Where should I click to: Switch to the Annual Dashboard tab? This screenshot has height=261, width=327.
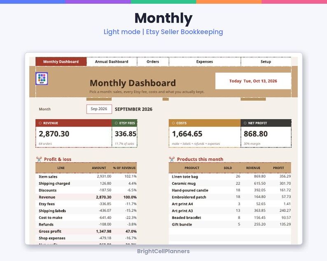(112, 62)
